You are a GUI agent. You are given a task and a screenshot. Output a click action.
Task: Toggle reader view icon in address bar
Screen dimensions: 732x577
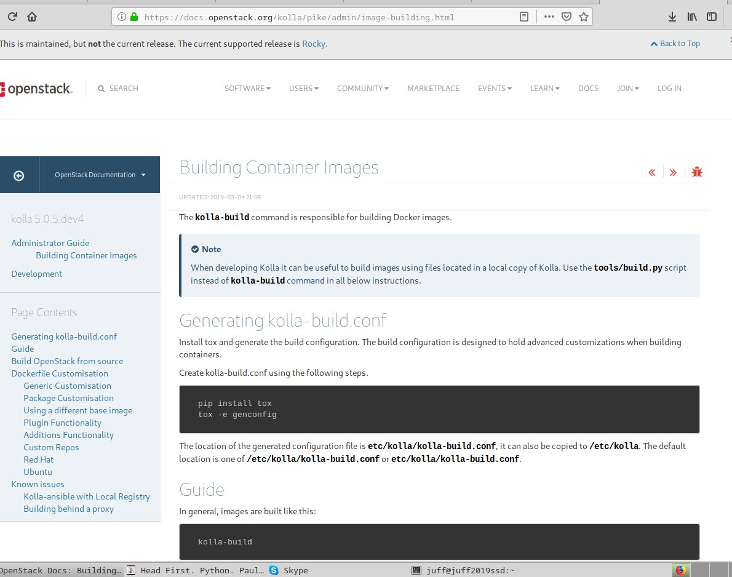(x=524, y=17)
